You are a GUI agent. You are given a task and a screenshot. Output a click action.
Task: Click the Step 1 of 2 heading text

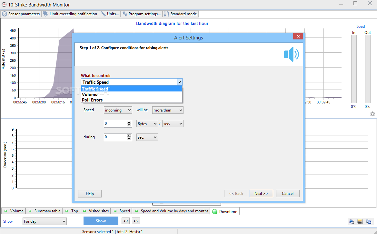tap(124, 48)
